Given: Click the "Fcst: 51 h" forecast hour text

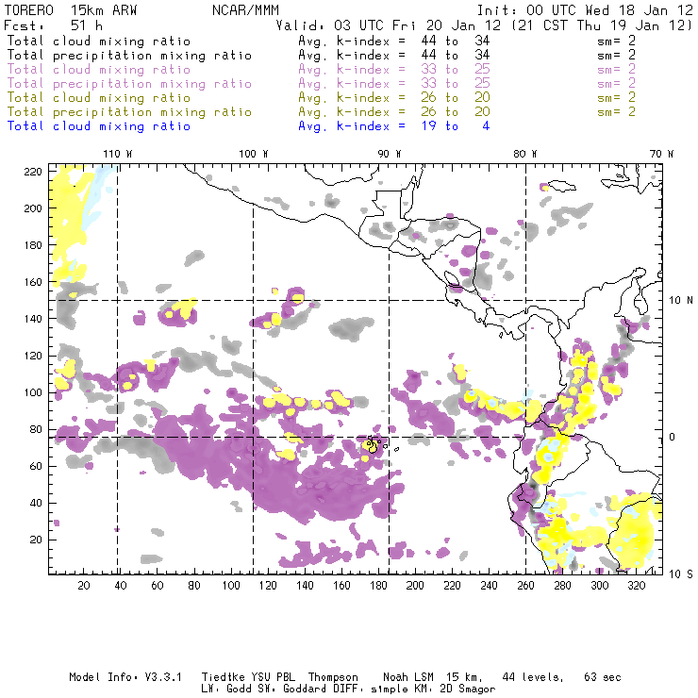Looking at the screenshot, I should pos(54,25).
